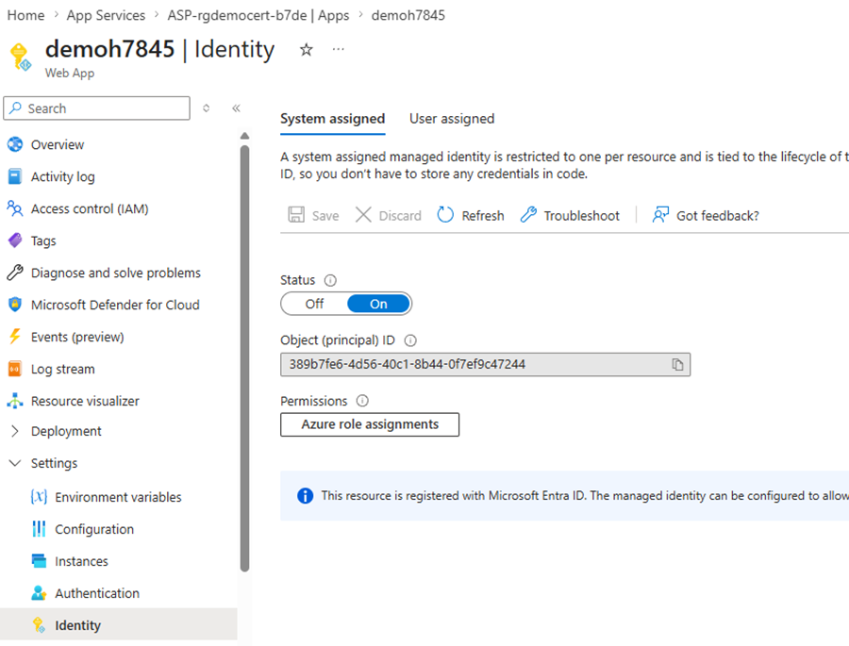This screenshot has width=849, height=646.
Task: Select the System assigned tab
Action: [332, 119]
